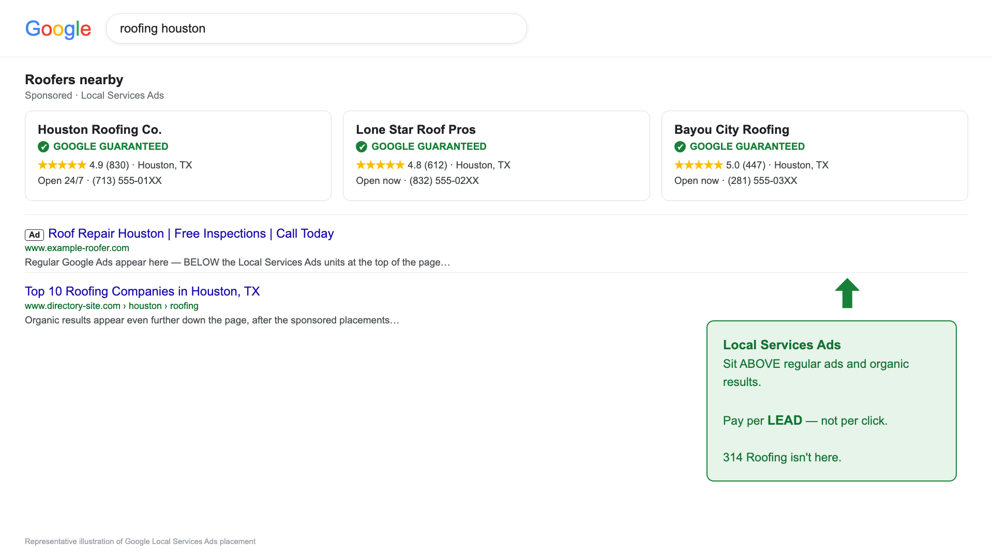Click the '5.0 (447)' rating text
The width and height of the screenshot is (993, 558).
(x=746, y=165)
